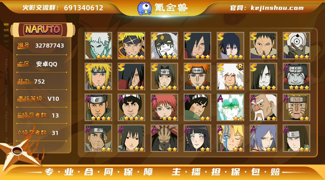Viewport: 325px width, 180px height.
Task: Select the orange-haired Pain ninja portrait
Action: 197,77
